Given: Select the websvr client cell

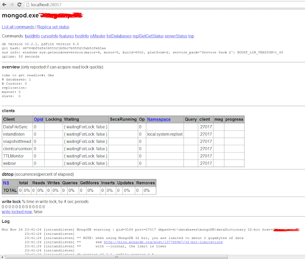Looking at the screenshot, I should 17,163.
